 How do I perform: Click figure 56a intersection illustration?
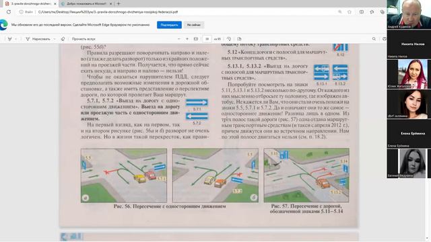[x=124, y=175]
